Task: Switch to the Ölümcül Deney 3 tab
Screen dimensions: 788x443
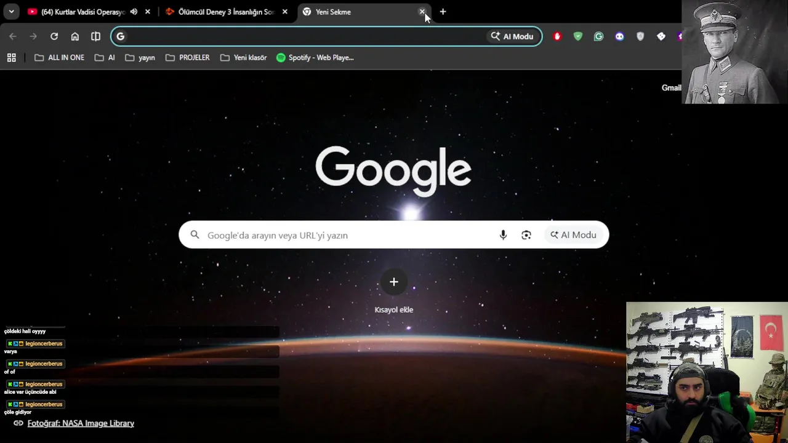Action: [226, 12]
